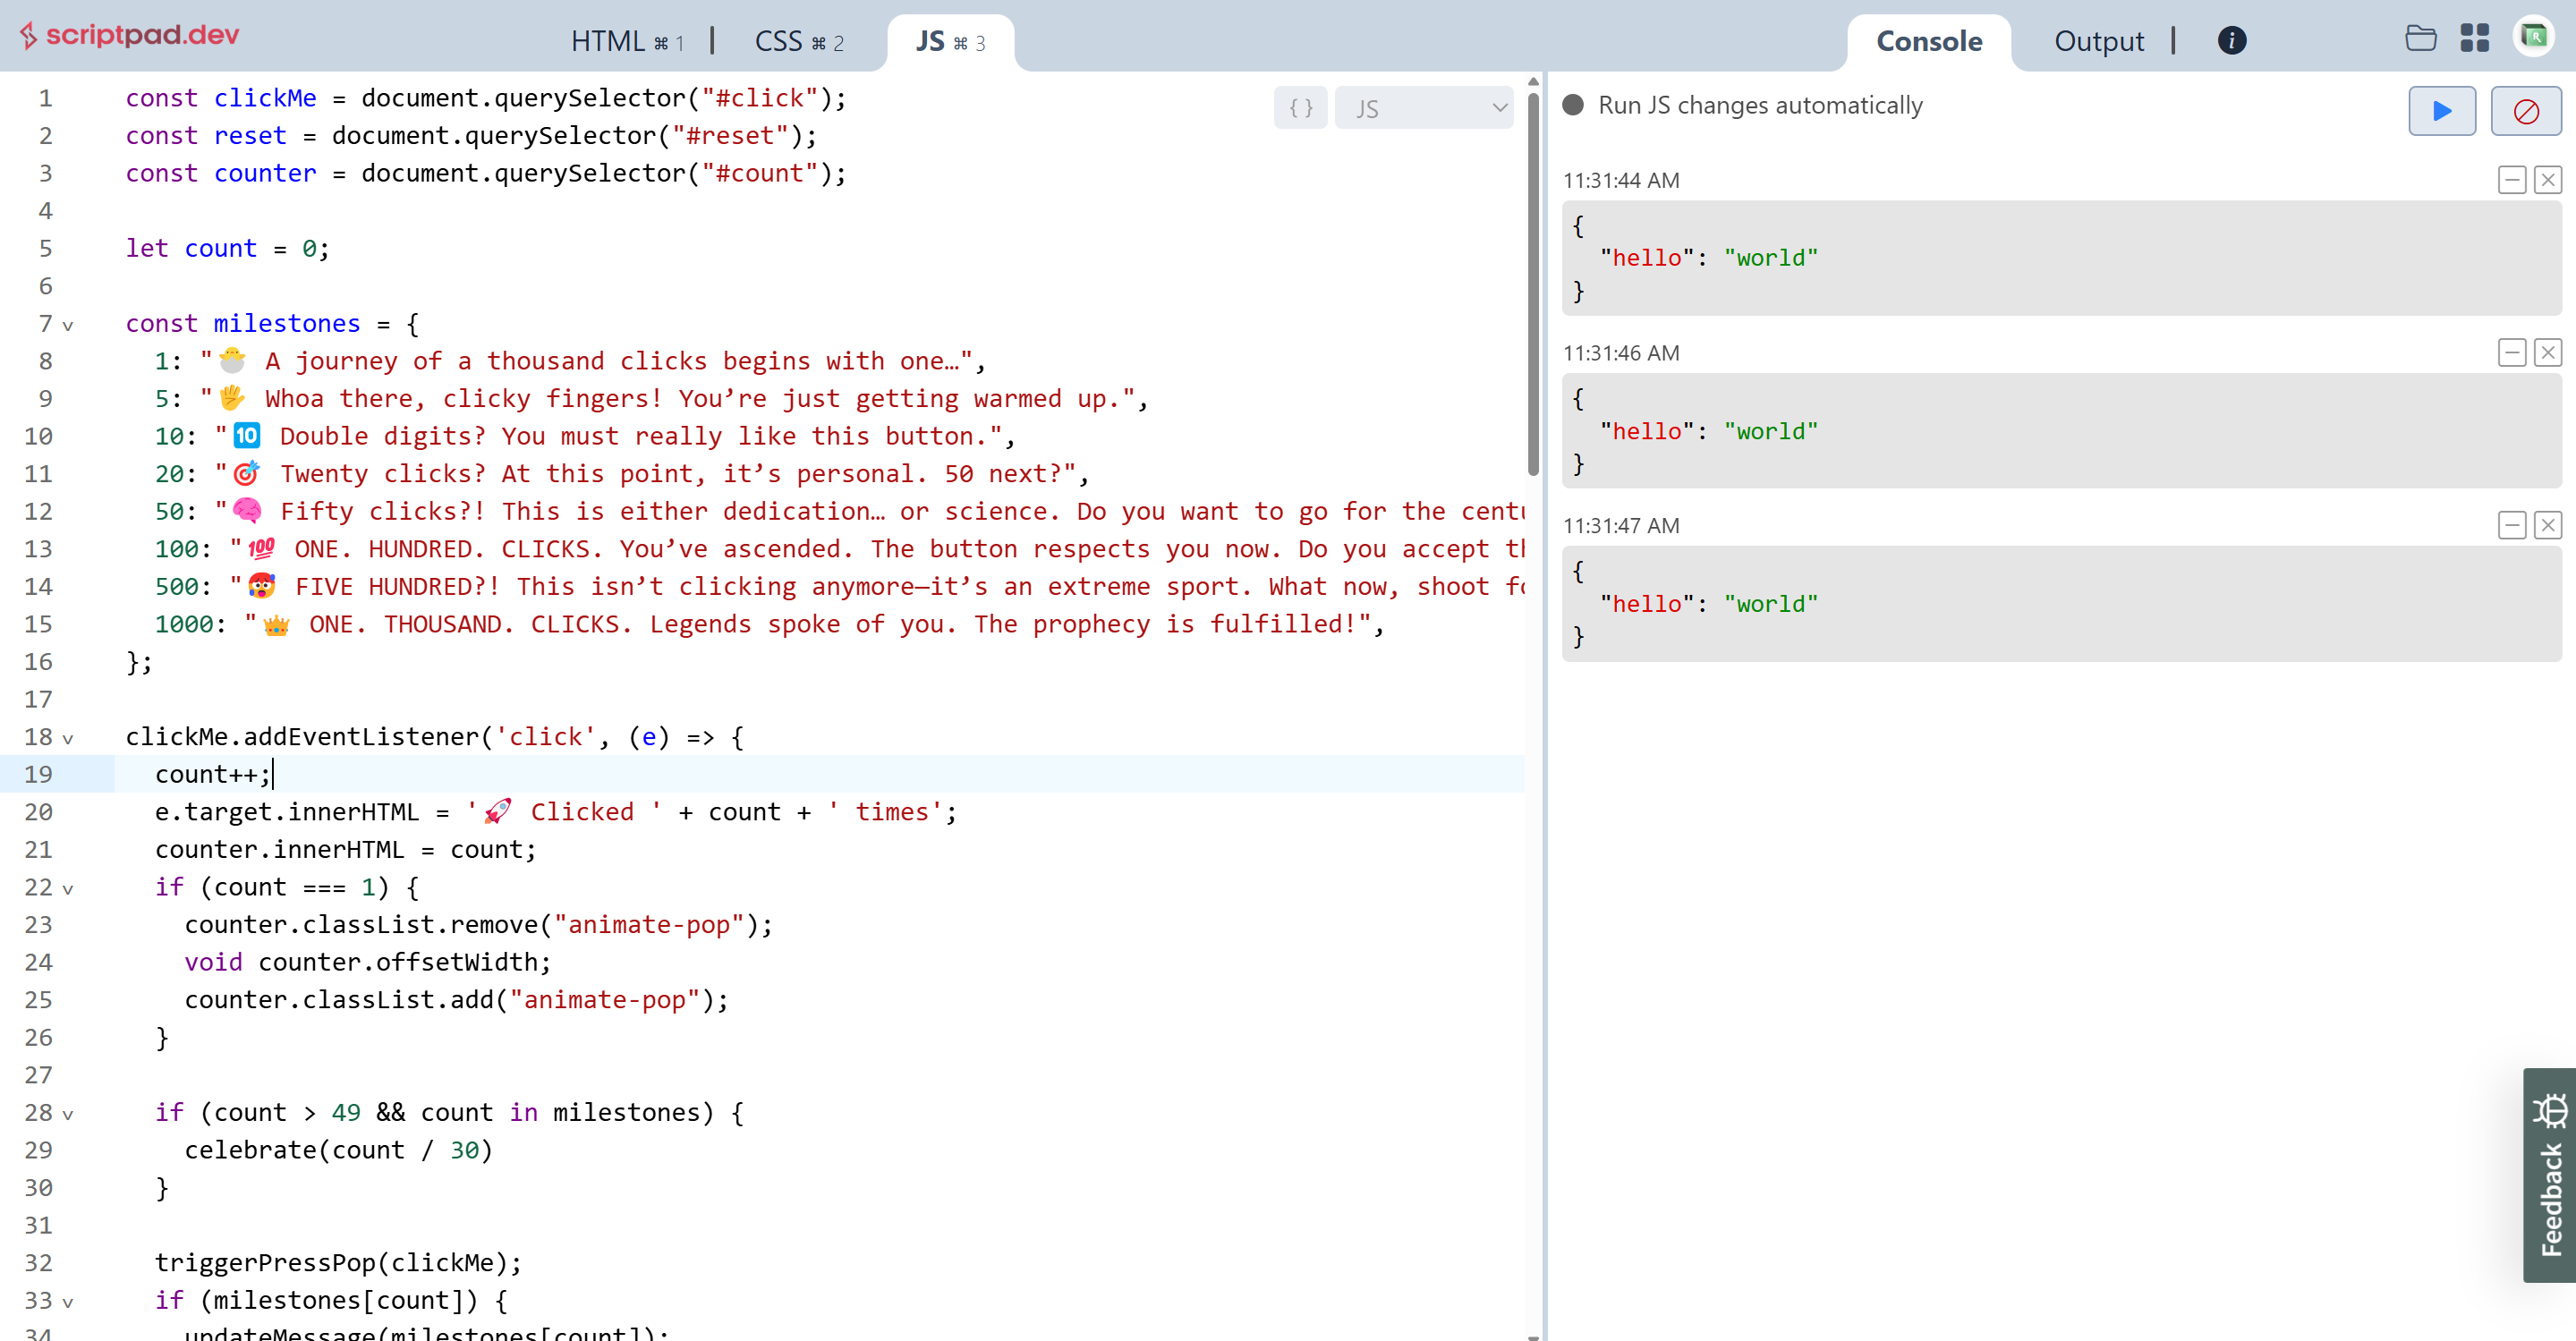Click the 11:31:44 AM timestamp
Viewport: 2576px width, 1341px height.
tap(1620, 180)
